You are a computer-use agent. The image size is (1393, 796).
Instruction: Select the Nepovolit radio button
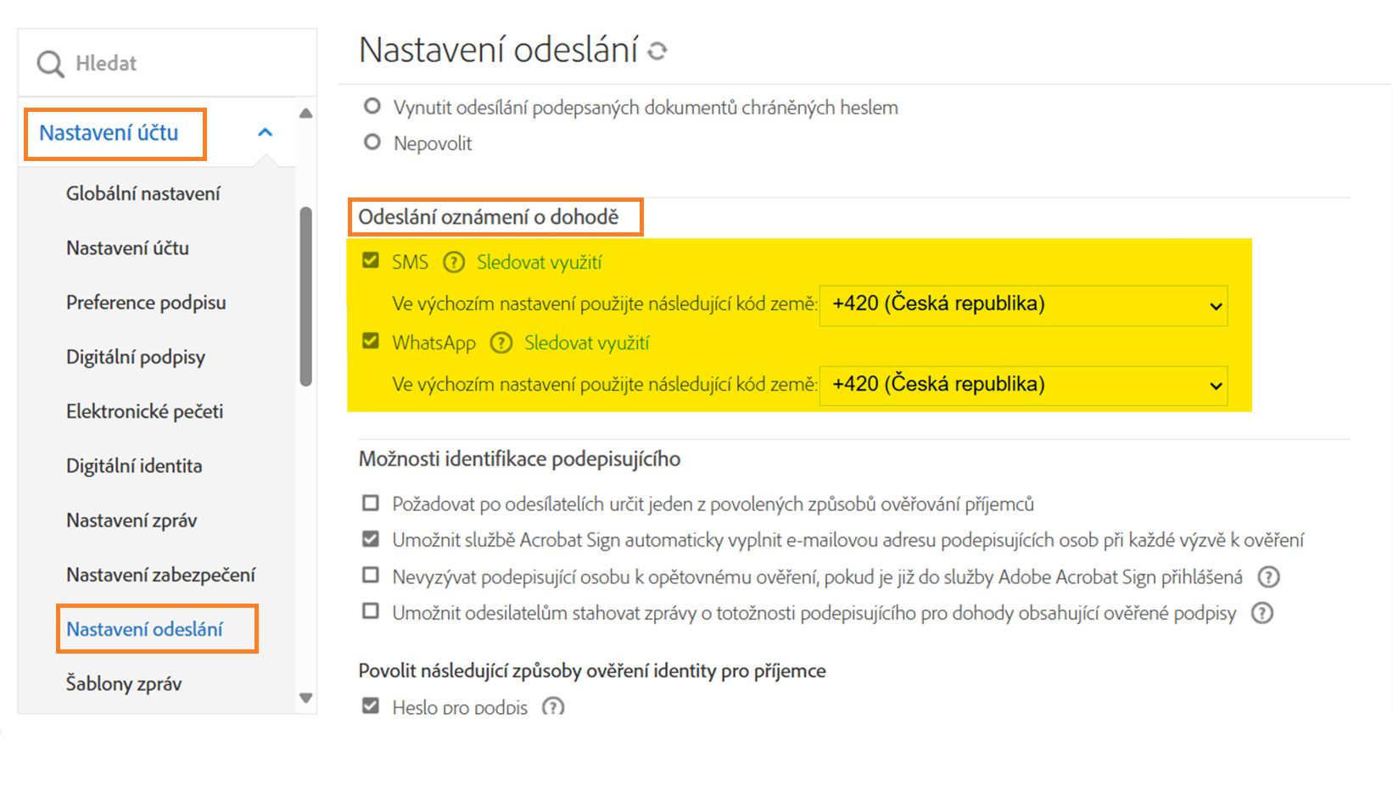[x=372, y=142]
